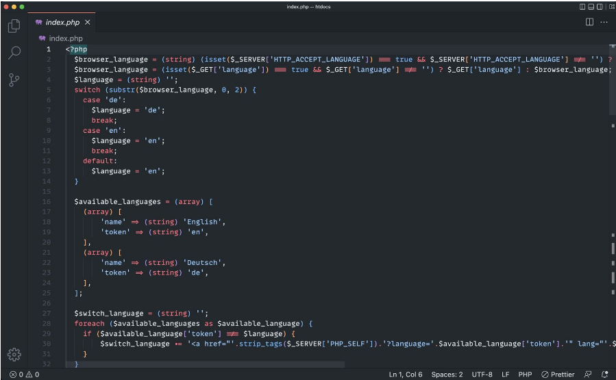
Task: Click the 'token' key on line 23
Action: (116, 273)
